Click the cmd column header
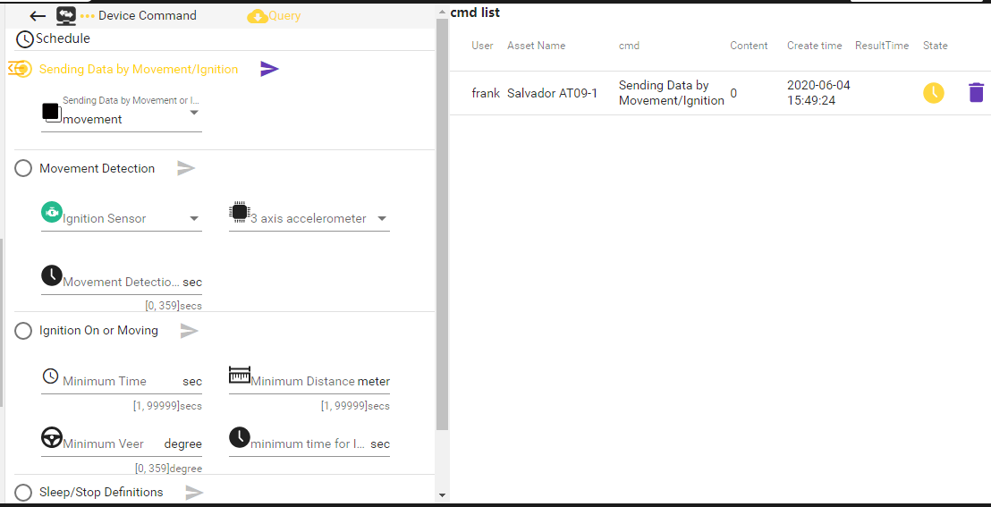 pos(629,46)
